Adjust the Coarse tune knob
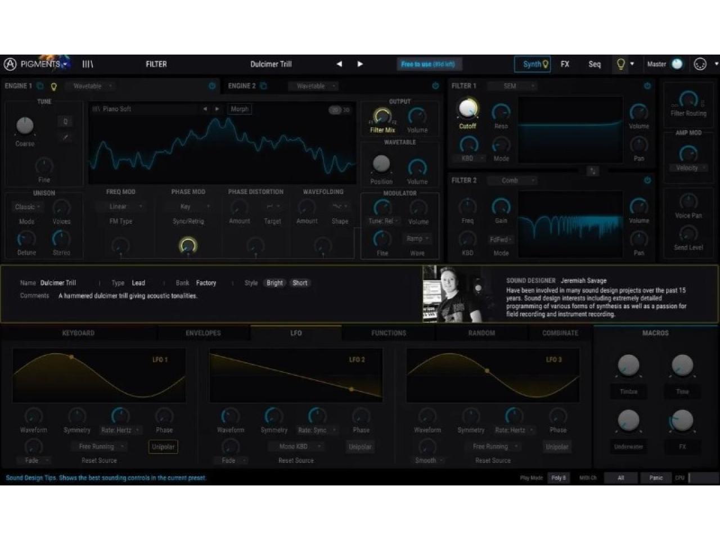Screen dimensions: 720x540 tap(25, 126)
